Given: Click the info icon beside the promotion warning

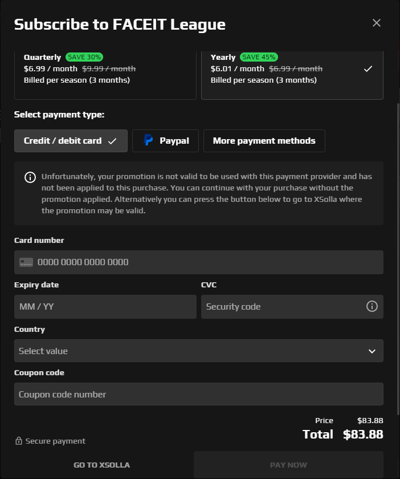Looking at the screenshot, I should [x=30, y=177].
